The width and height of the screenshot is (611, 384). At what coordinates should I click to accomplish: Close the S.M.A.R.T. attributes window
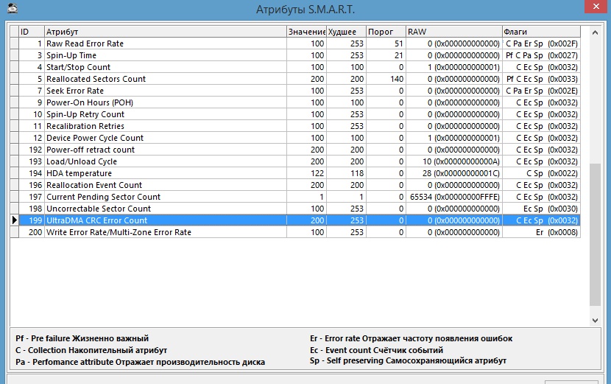pos(596,7)
